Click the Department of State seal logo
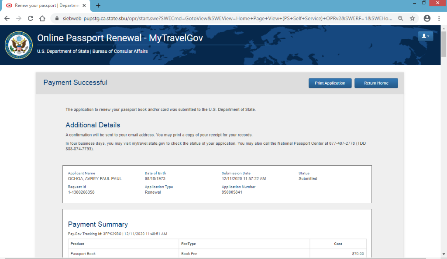The width and height of the screenshot is (447, 259). click(x=19, y=45)
